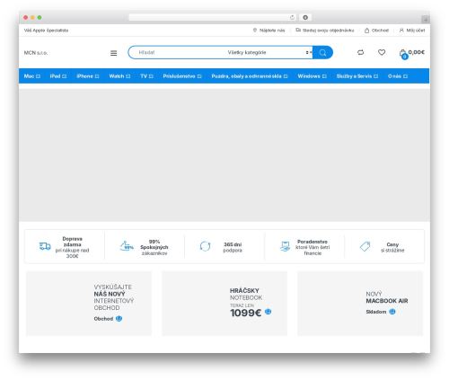Click the large hero slider area
449x380 pixels.
(224, 155)
